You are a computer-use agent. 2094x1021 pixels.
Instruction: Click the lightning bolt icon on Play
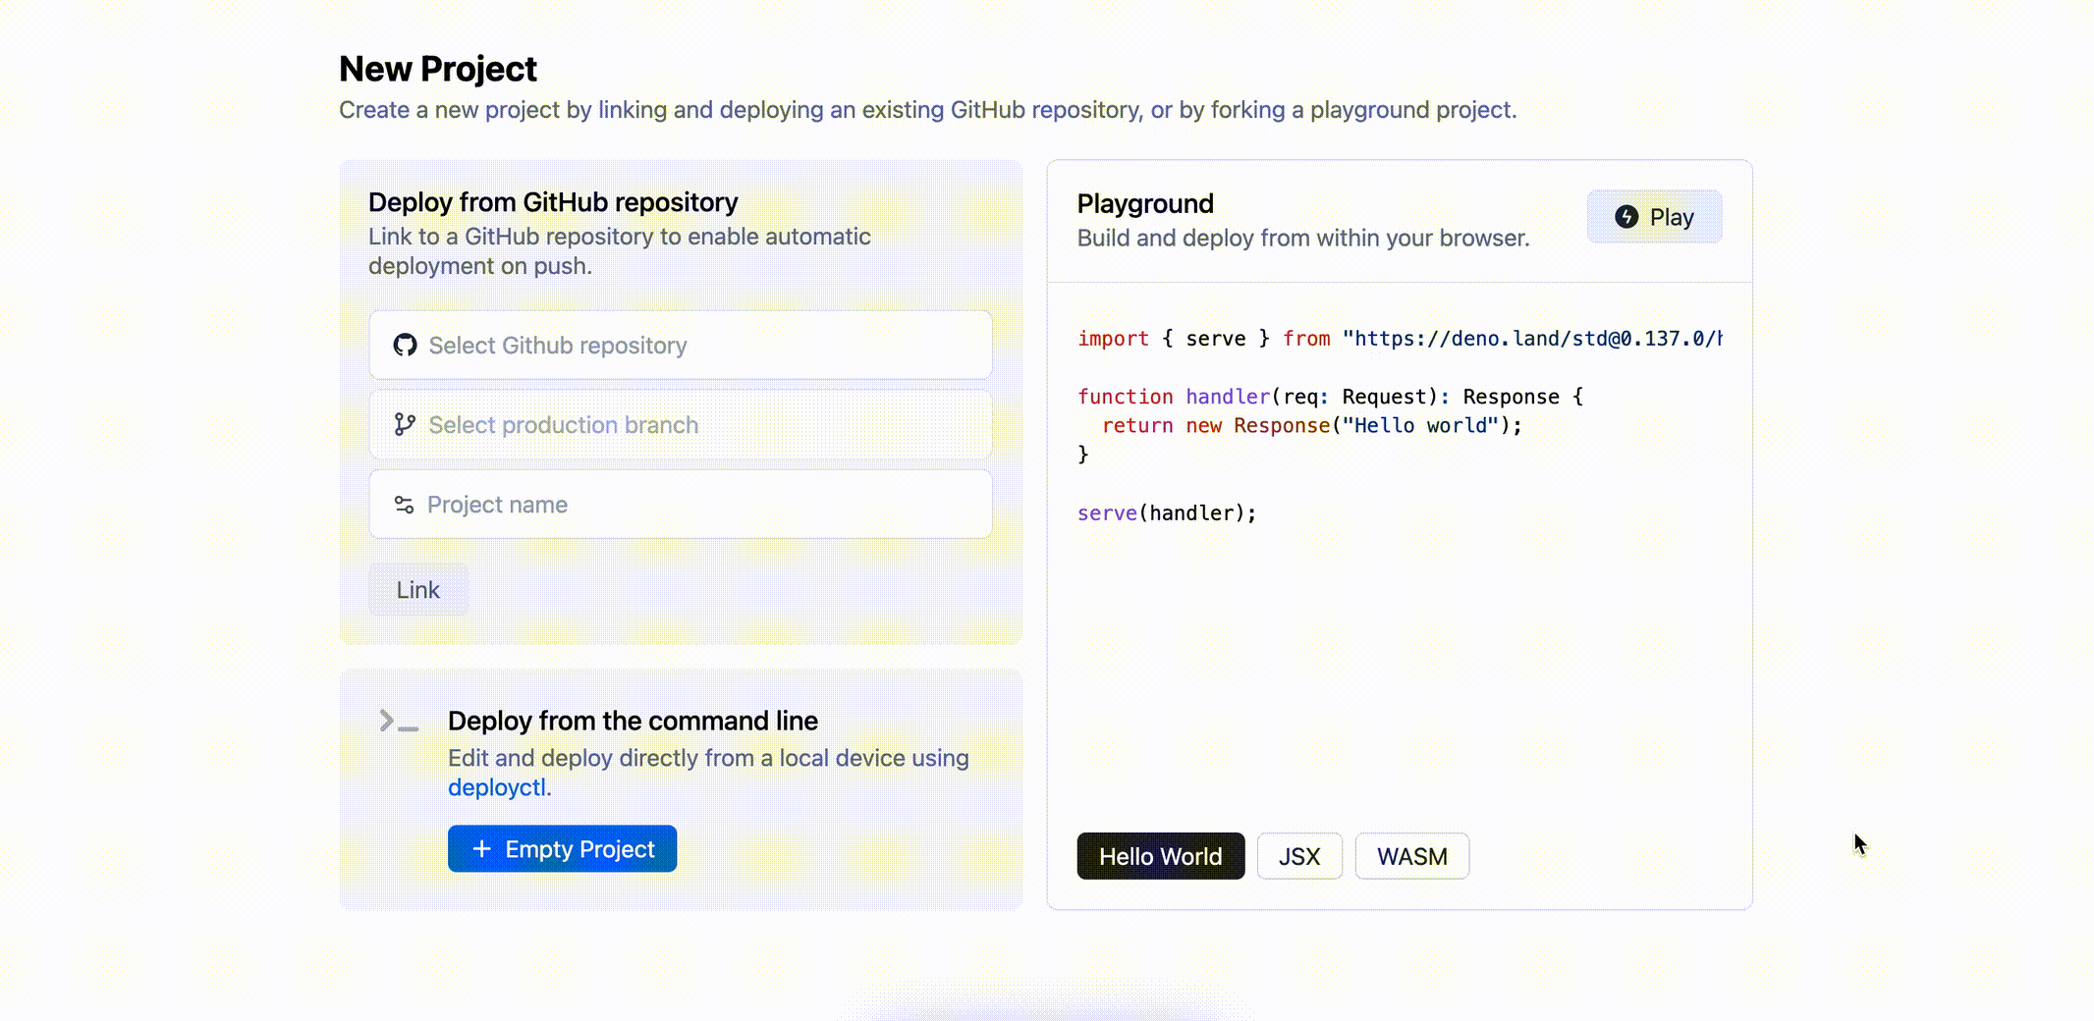point(1626,217)
